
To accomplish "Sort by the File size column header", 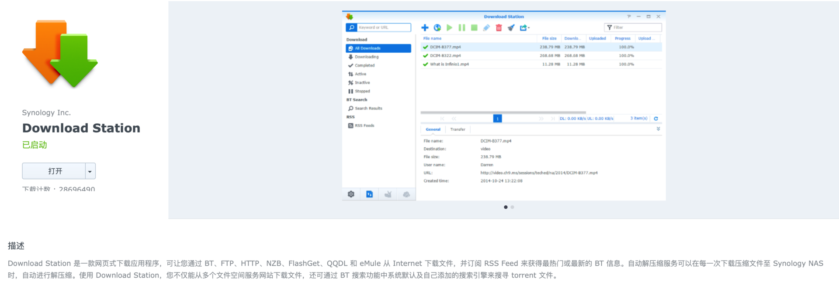I will tap(549, 38).
